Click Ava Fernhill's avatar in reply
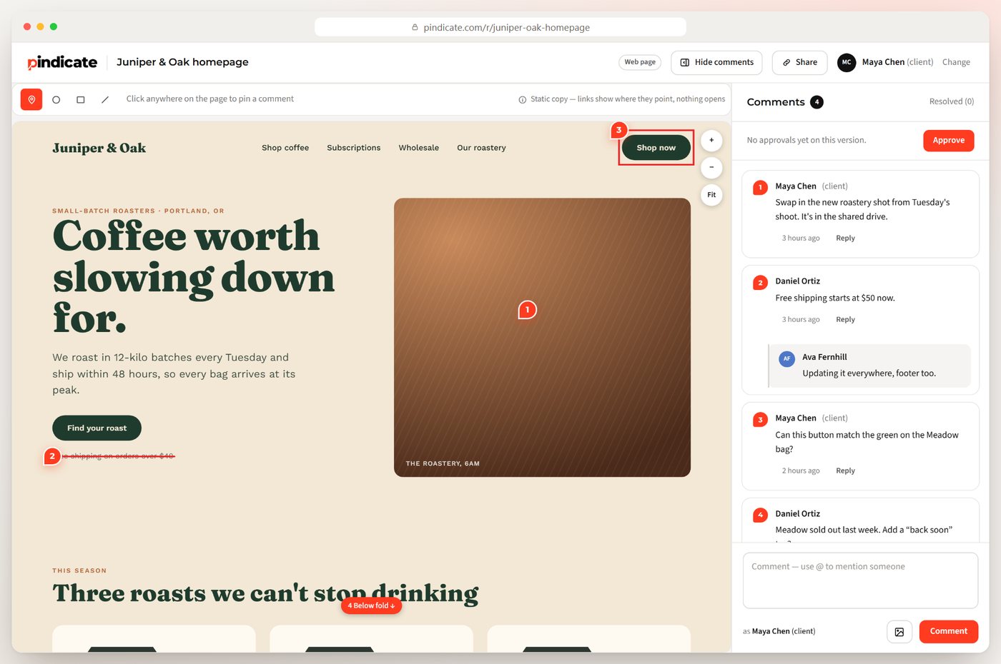The image size is (1001, 664). pyautogui.click(x=787, y=359)
